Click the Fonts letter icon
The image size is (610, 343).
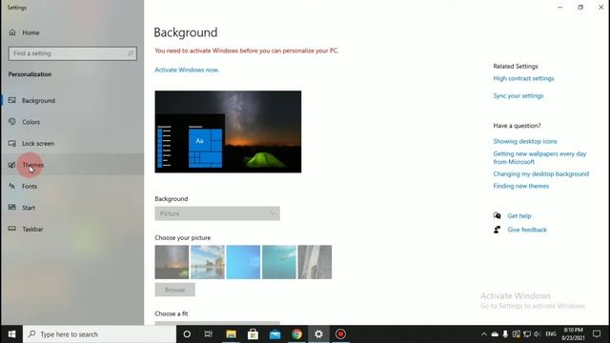[12, 186]
